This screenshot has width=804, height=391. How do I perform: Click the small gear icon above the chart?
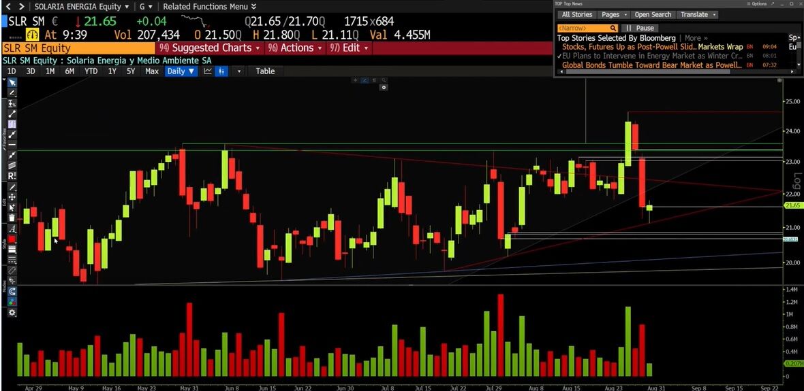point(384,88)
